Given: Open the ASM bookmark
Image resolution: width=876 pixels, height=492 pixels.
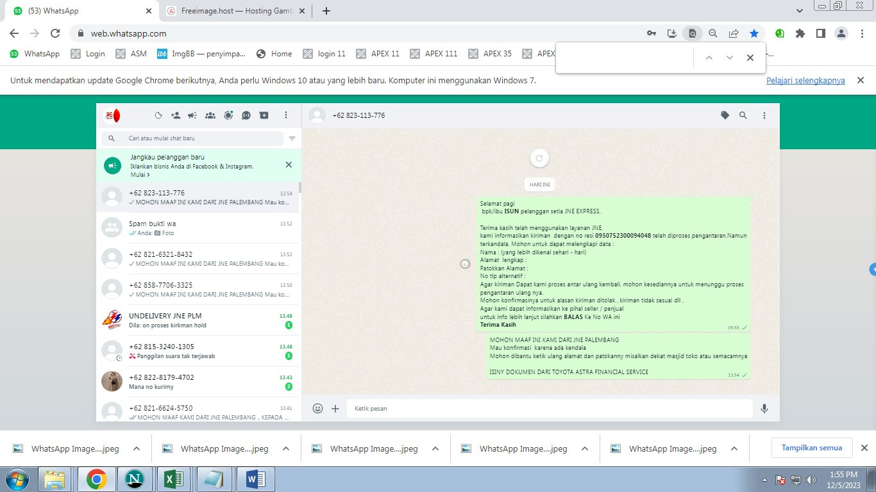Looking at the screenshot, I should (x=131, y=54).
